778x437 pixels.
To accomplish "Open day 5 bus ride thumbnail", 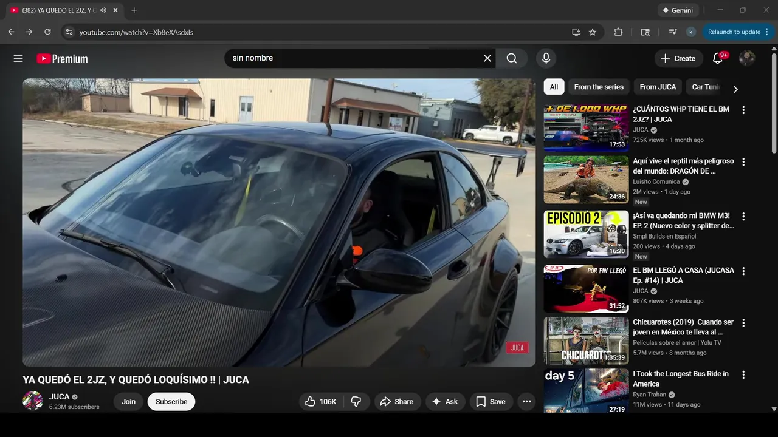I will (587, 391).
